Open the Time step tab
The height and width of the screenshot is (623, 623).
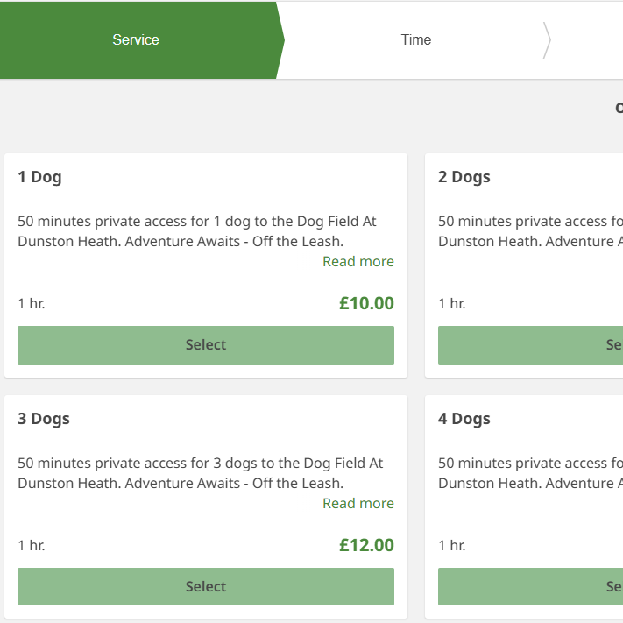tap(415, 39)
